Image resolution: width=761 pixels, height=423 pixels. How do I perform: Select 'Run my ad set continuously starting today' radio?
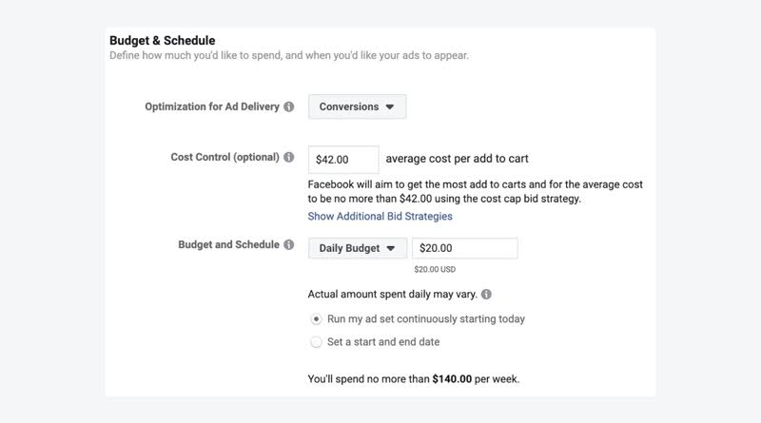point(316,319)
